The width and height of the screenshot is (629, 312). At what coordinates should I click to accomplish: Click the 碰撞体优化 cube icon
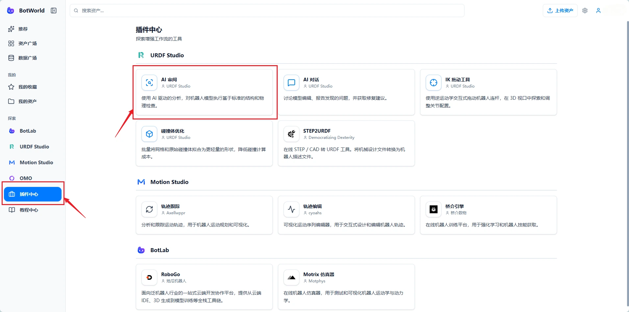pyautogui.click(x=149, y=134)
